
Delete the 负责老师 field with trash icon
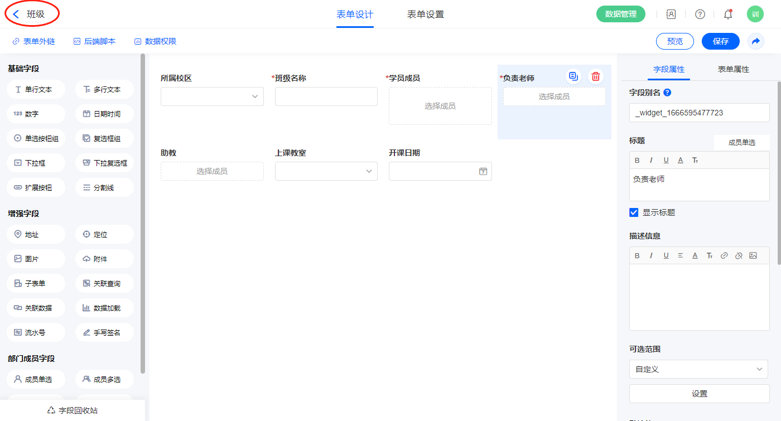point(596,77)
